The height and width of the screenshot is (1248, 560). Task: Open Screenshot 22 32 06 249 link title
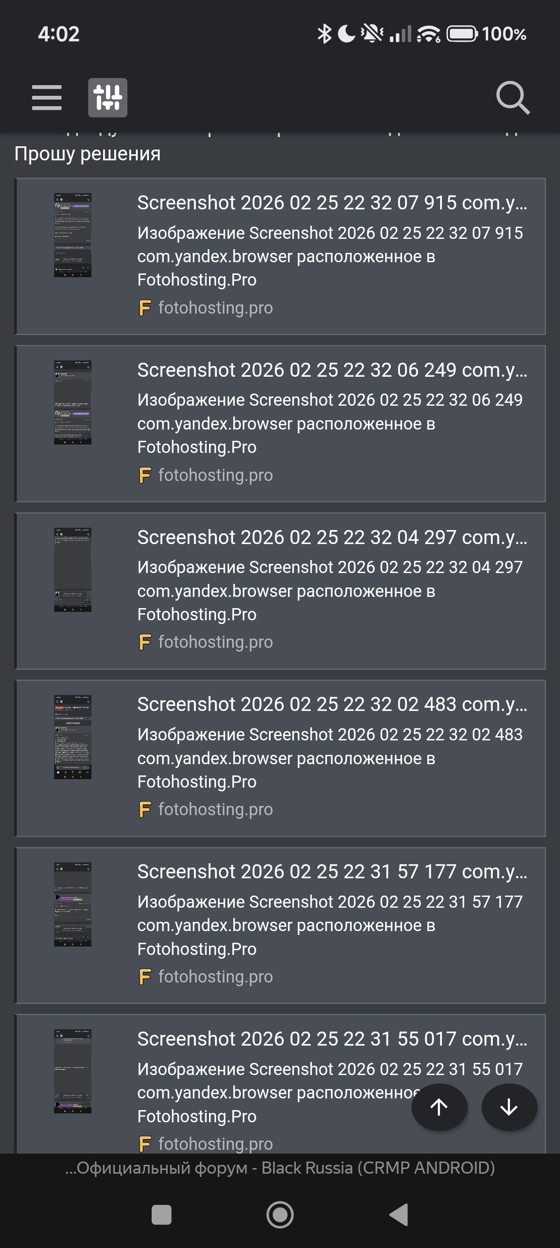click(332, 370)
